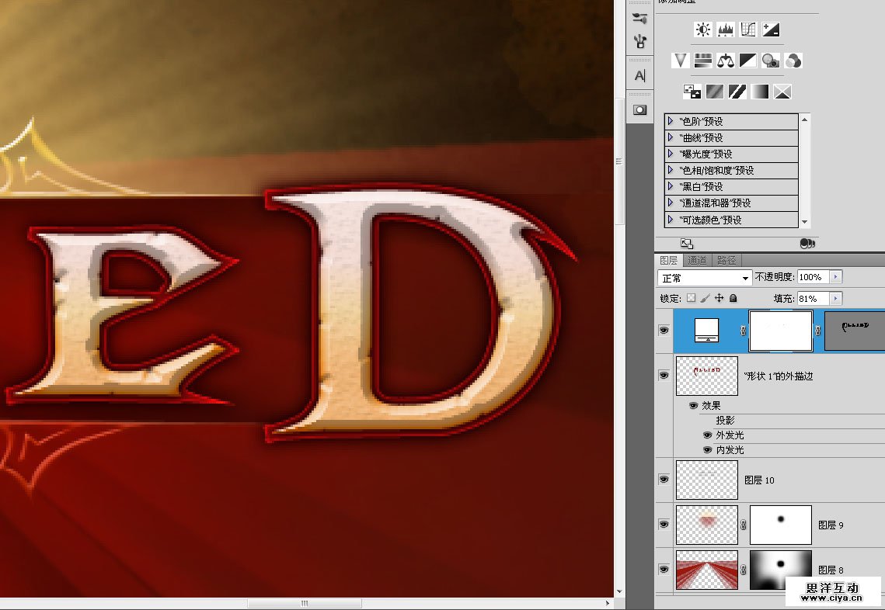This screenshot has width=885, height=610.
Task: Expand the "曲线"预设 presets
Action: [671, 137]
